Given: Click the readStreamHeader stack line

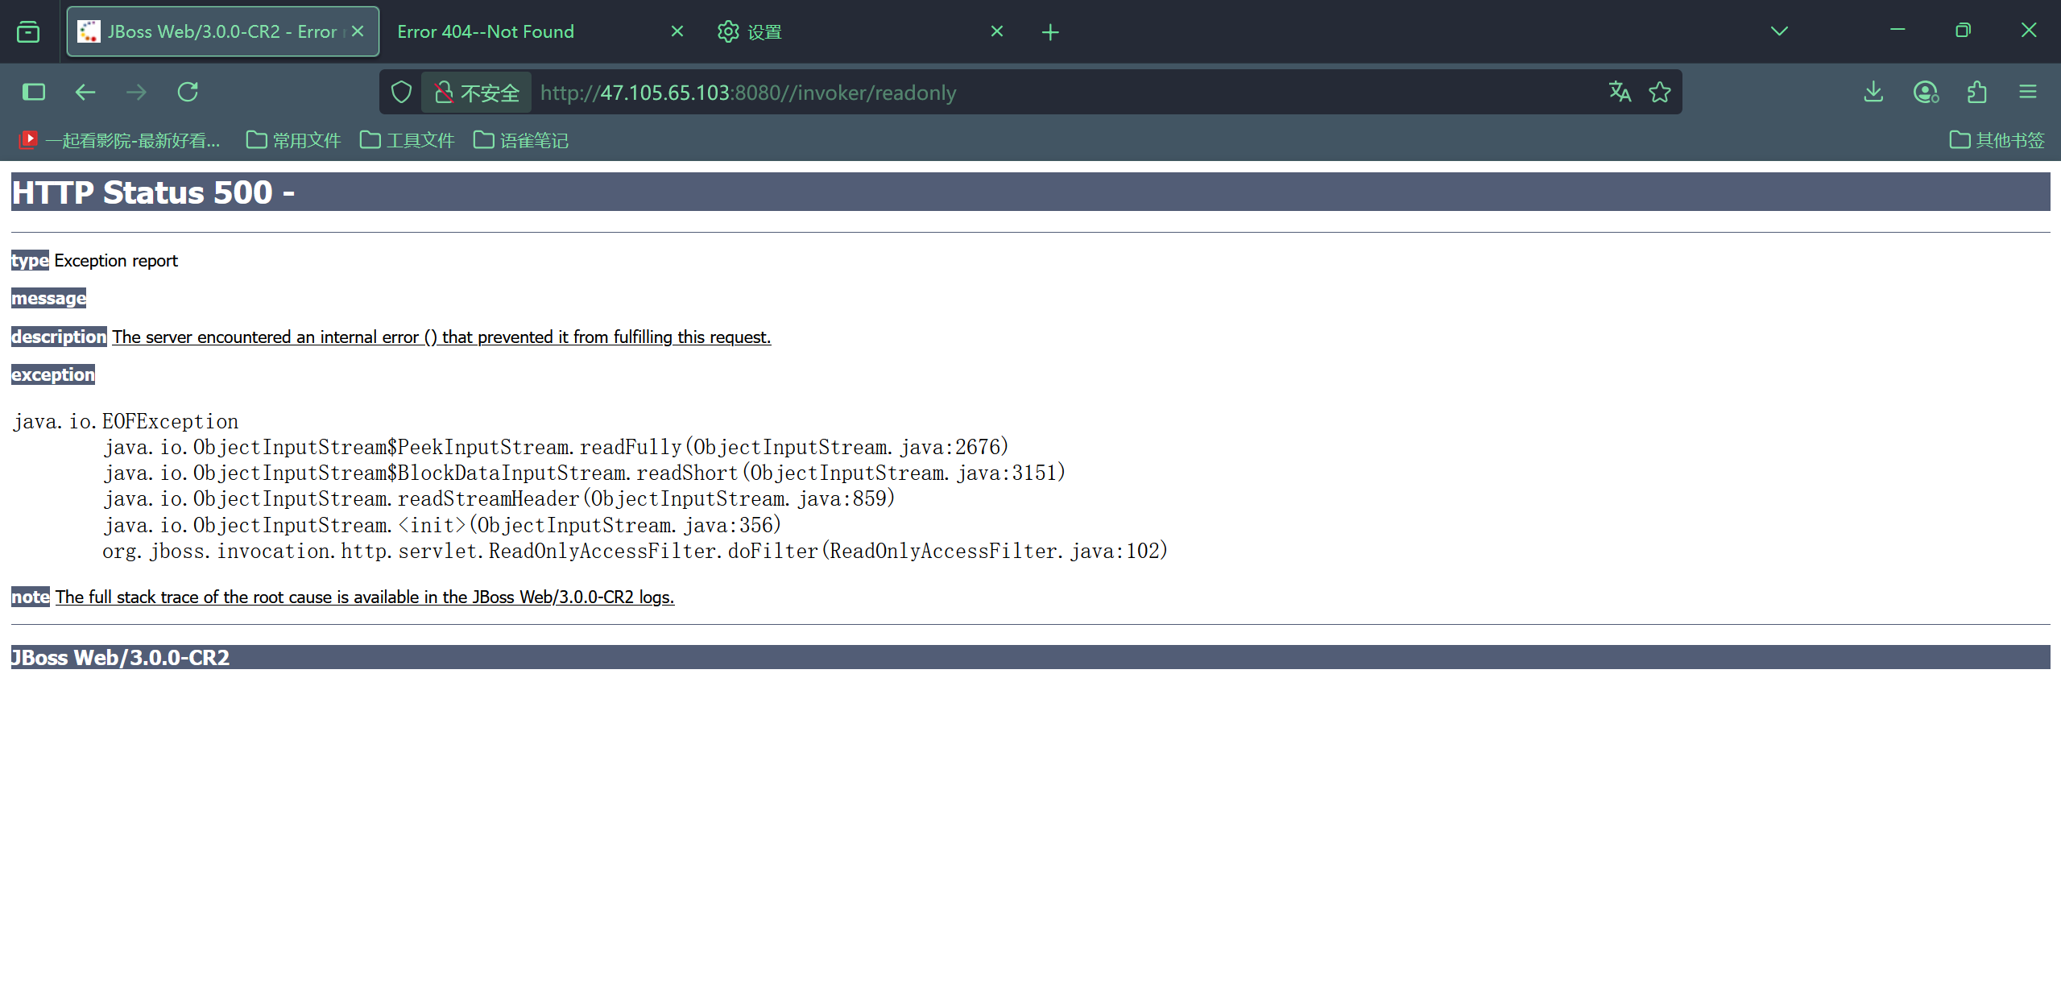Looking at the screenshot, I should (x=499, y=498).
